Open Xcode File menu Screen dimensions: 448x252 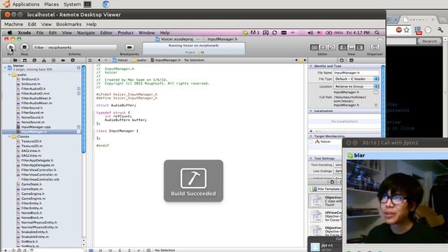[x=40, y=33]
